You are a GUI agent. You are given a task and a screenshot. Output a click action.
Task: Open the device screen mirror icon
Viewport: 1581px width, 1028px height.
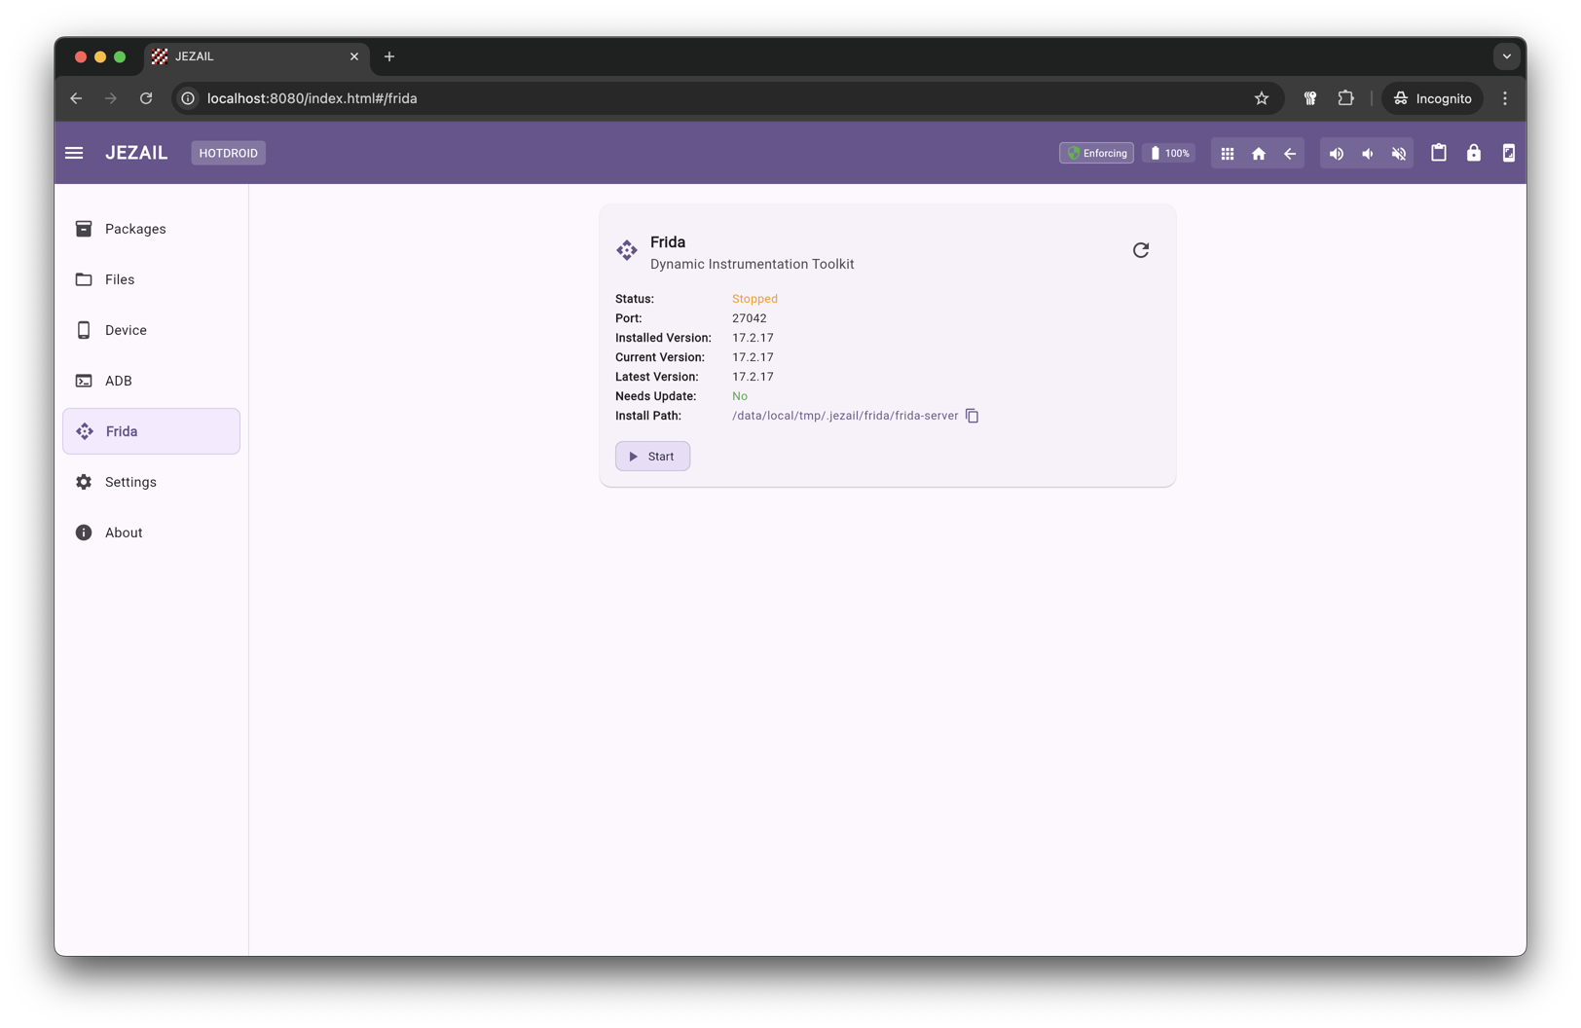click(1509, 153)
